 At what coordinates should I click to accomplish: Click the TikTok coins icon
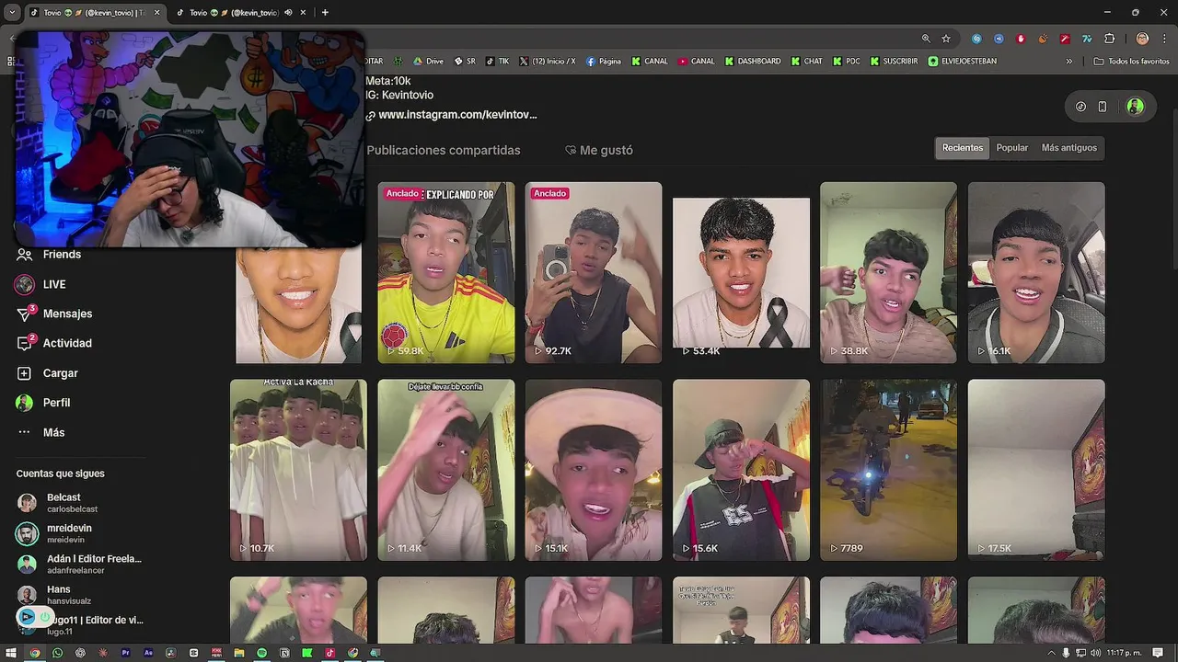[1080, 107]
